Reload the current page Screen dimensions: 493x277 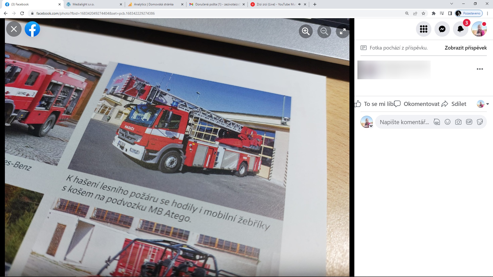click(x=22, y=13)
